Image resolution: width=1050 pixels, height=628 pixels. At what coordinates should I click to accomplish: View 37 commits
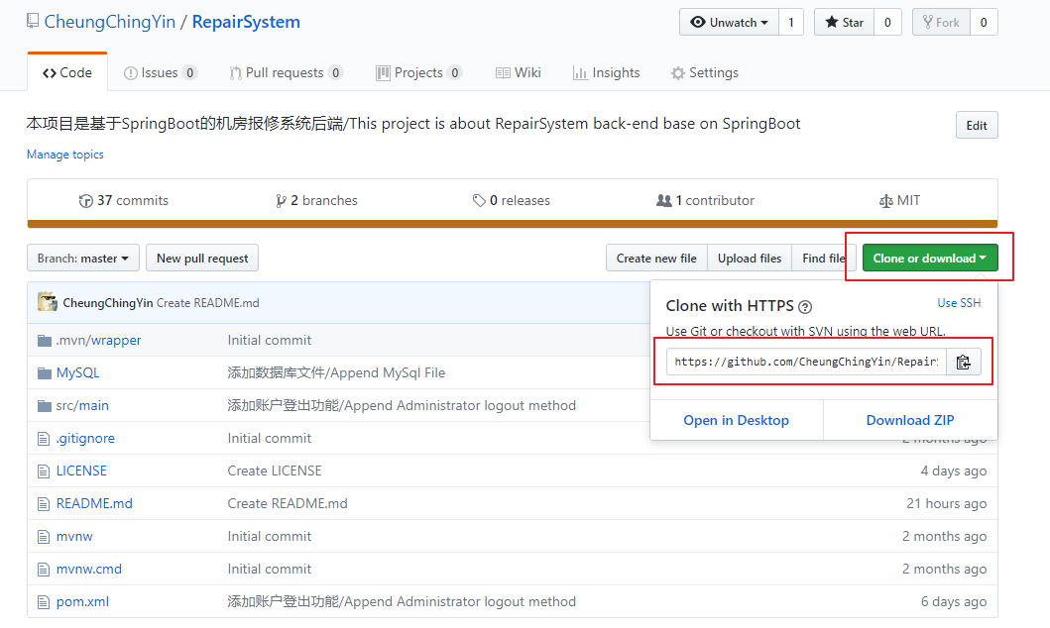(x=123, y=201)
